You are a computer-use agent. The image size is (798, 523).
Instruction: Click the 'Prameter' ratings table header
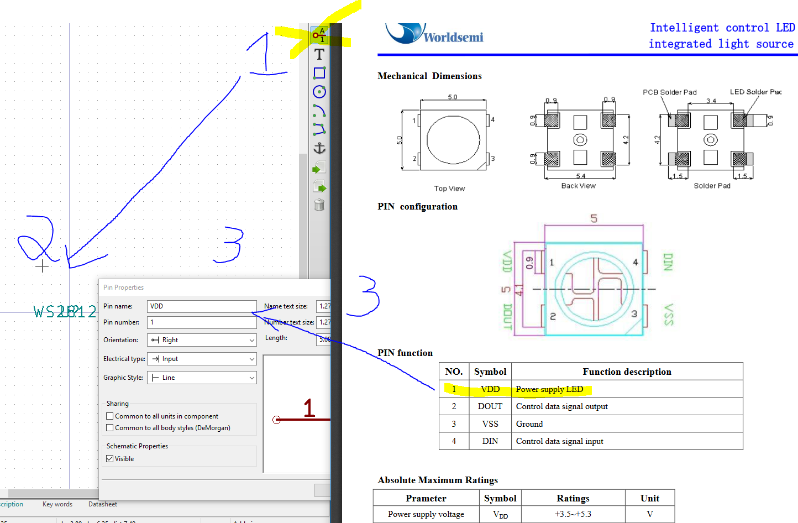tap(426, 498)
